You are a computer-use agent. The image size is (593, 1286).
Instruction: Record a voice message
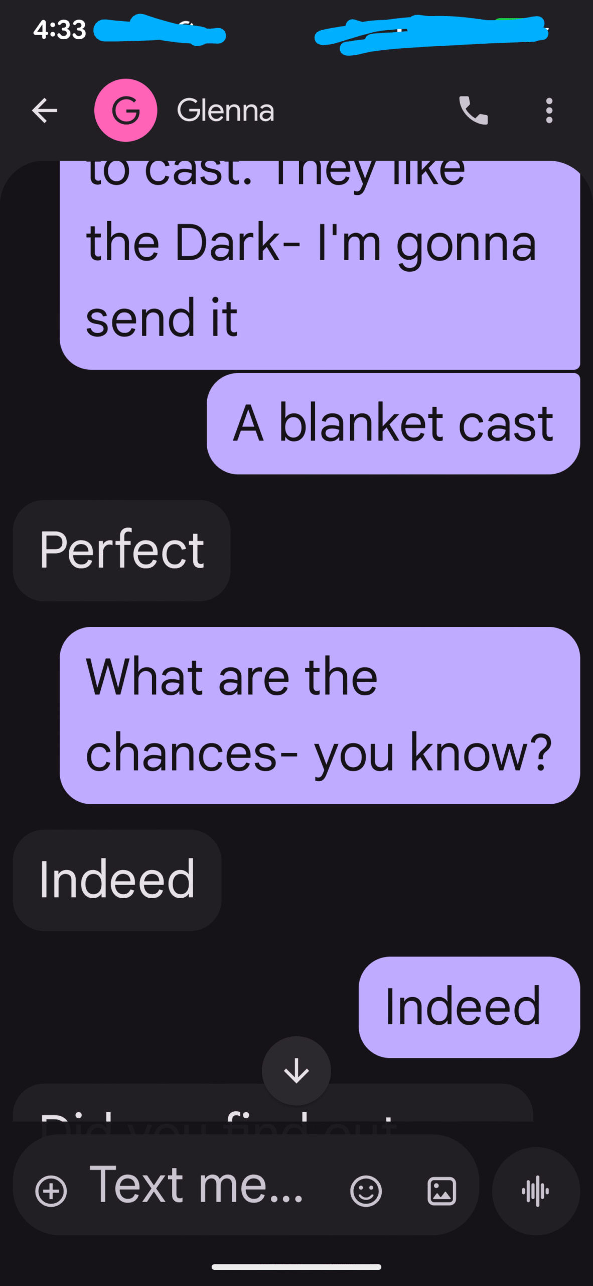pyautogui.click(x=535, y=1191)
